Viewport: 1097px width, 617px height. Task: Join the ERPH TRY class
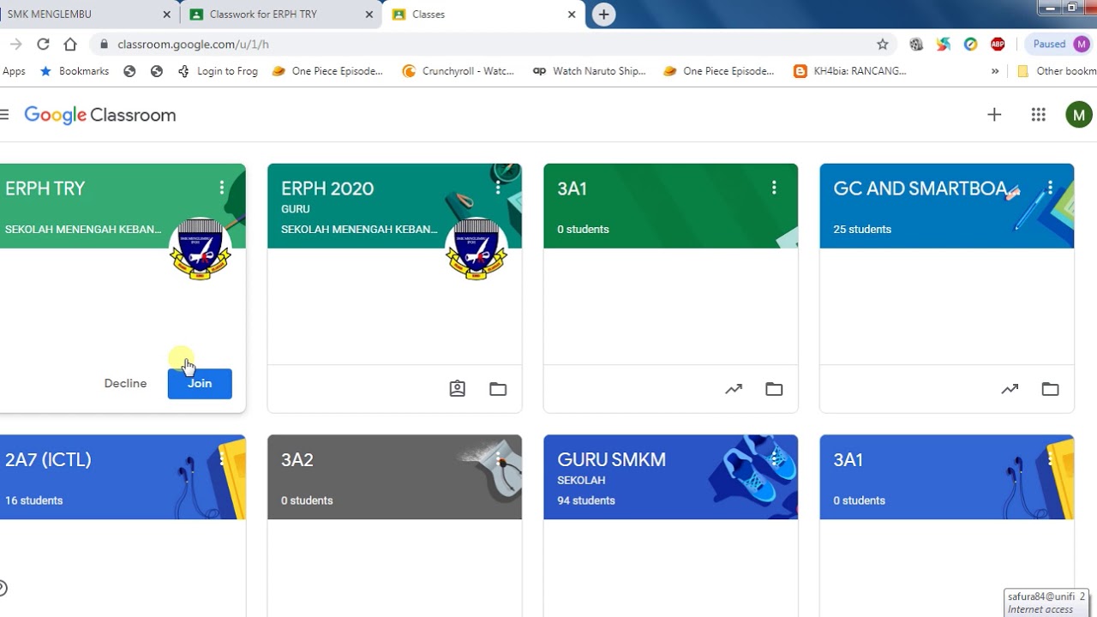tap(200, 384)
